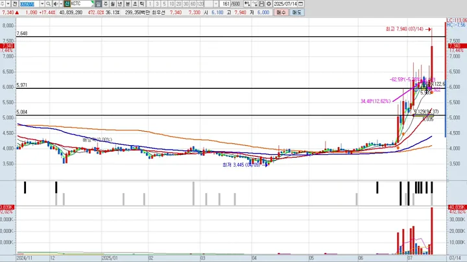This screenshot has width=467, height=262.
Task: Select the weekly (주) chart period
Action: [106, 4]
